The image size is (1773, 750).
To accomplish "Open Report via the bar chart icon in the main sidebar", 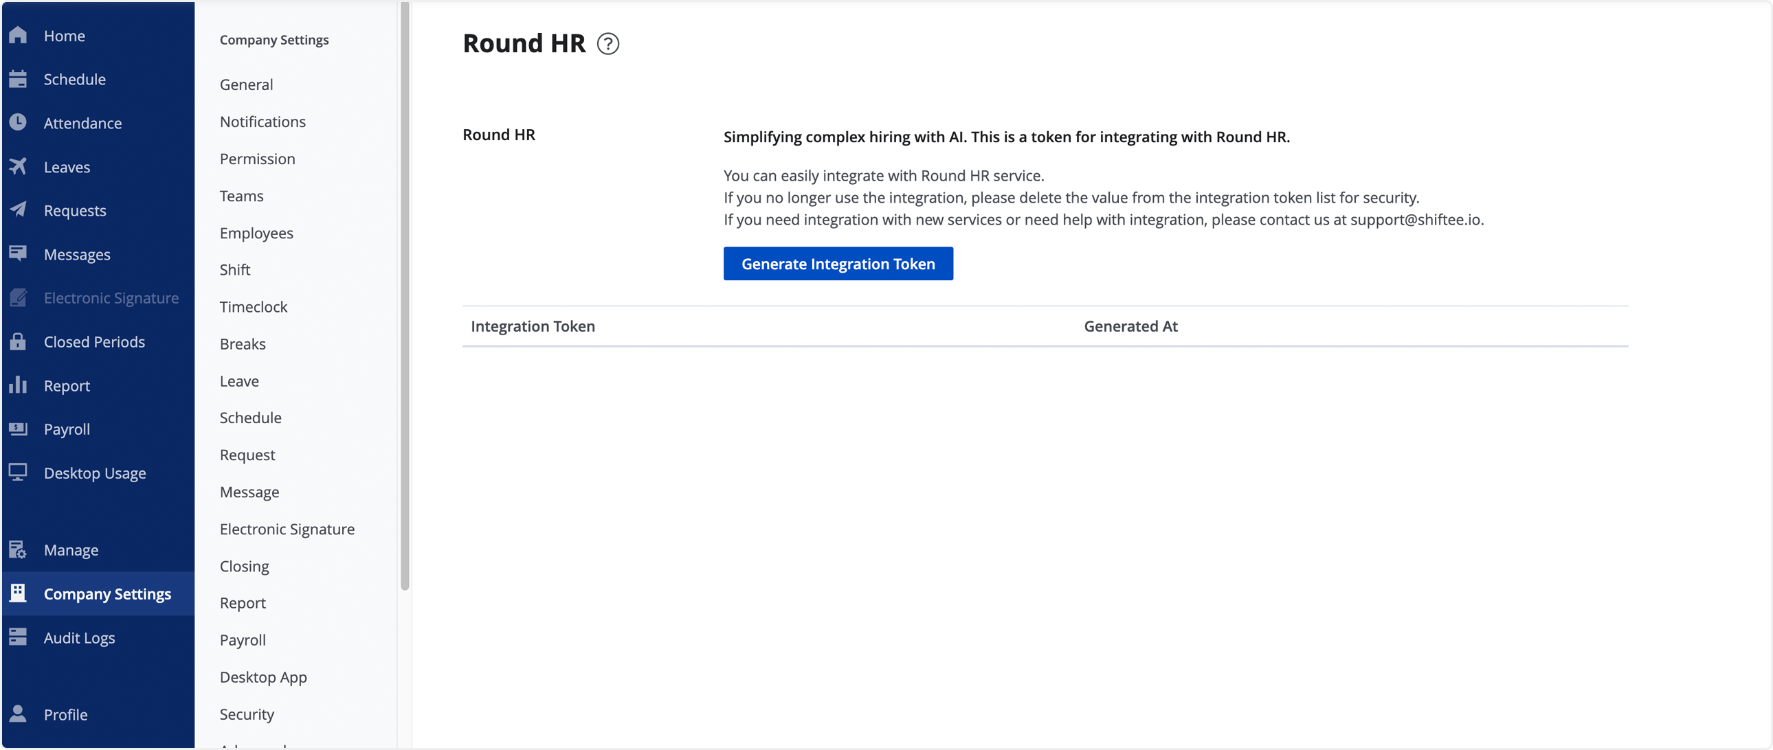I will 19,385.
